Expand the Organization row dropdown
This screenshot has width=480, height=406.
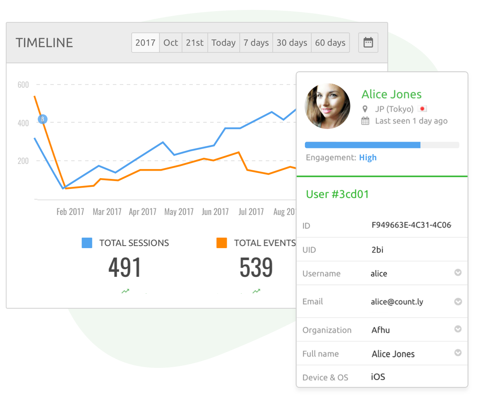[x=458, y=329]
